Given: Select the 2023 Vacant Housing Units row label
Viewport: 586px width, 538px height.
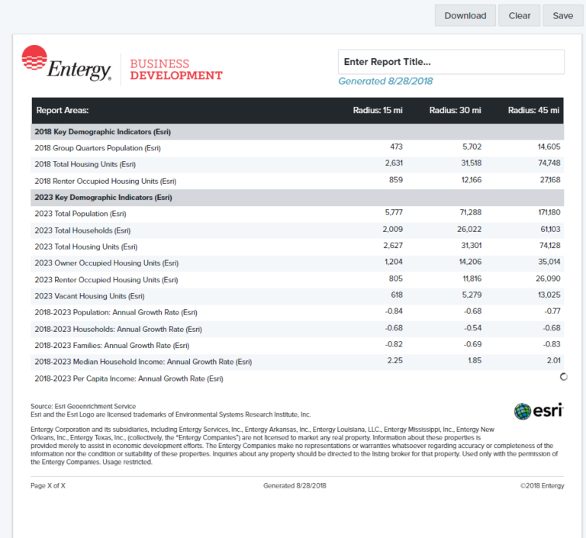Looking at the screenshot, I should 89,296.
